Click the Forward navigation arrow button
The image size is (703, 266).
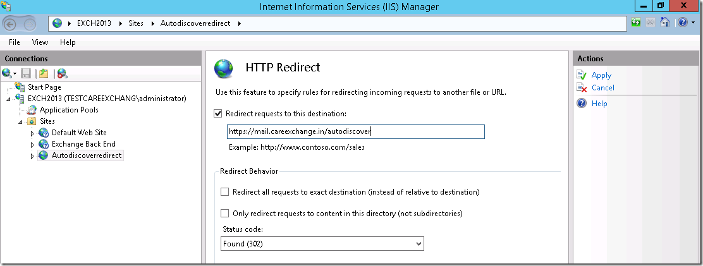tap(30, 24)
